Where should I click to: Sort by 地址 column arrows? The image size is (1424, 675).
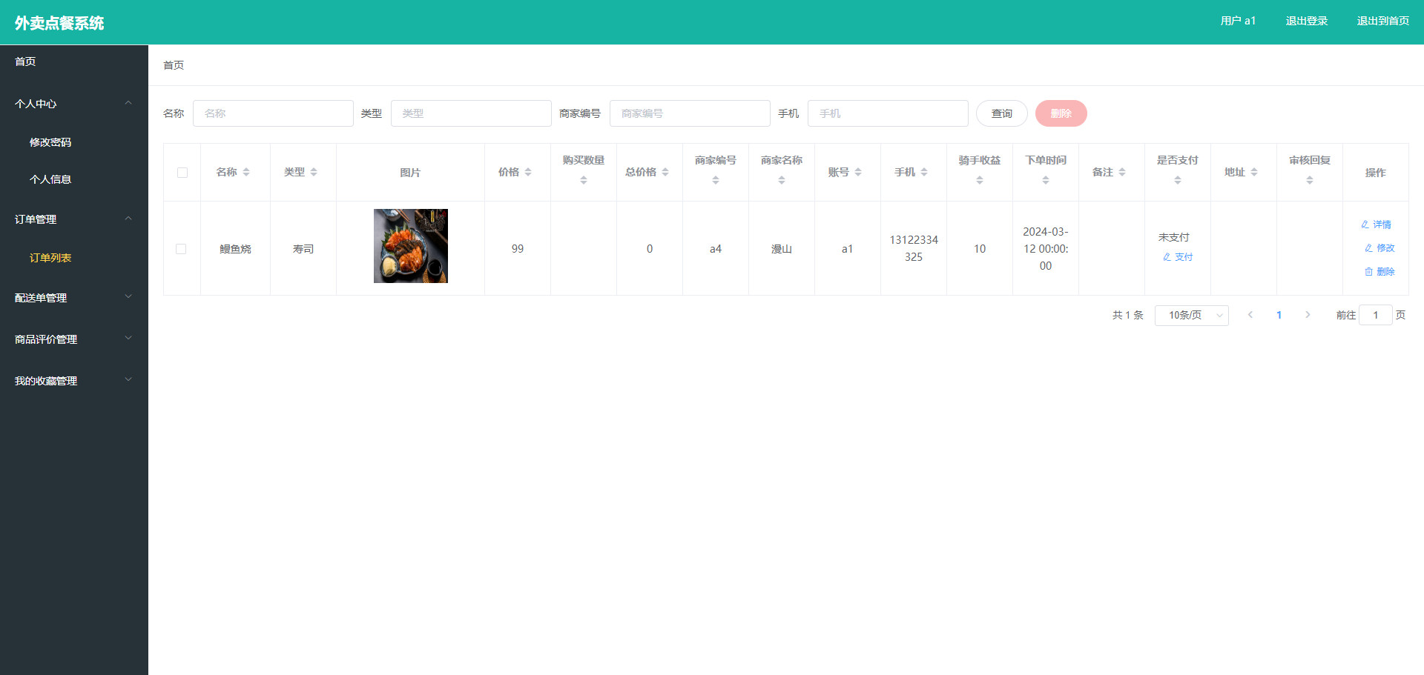coord(1254,173)
